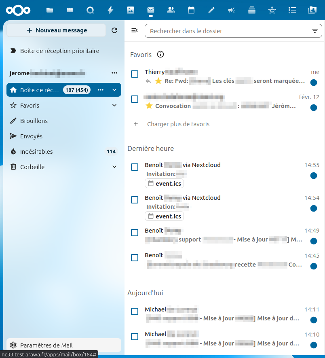The height and width of the screenshot is (358, 325).
Task: Click Charger plus de favoris
Action: pos(178,124)
